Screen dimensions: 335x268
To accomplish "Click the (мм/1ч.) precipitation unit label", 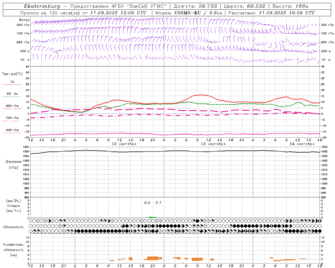I will (x=13, y=211).
